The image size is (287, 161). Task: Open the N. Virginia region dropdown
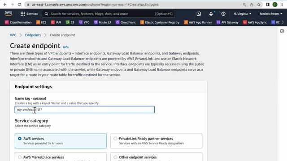[x=242, y=14]
